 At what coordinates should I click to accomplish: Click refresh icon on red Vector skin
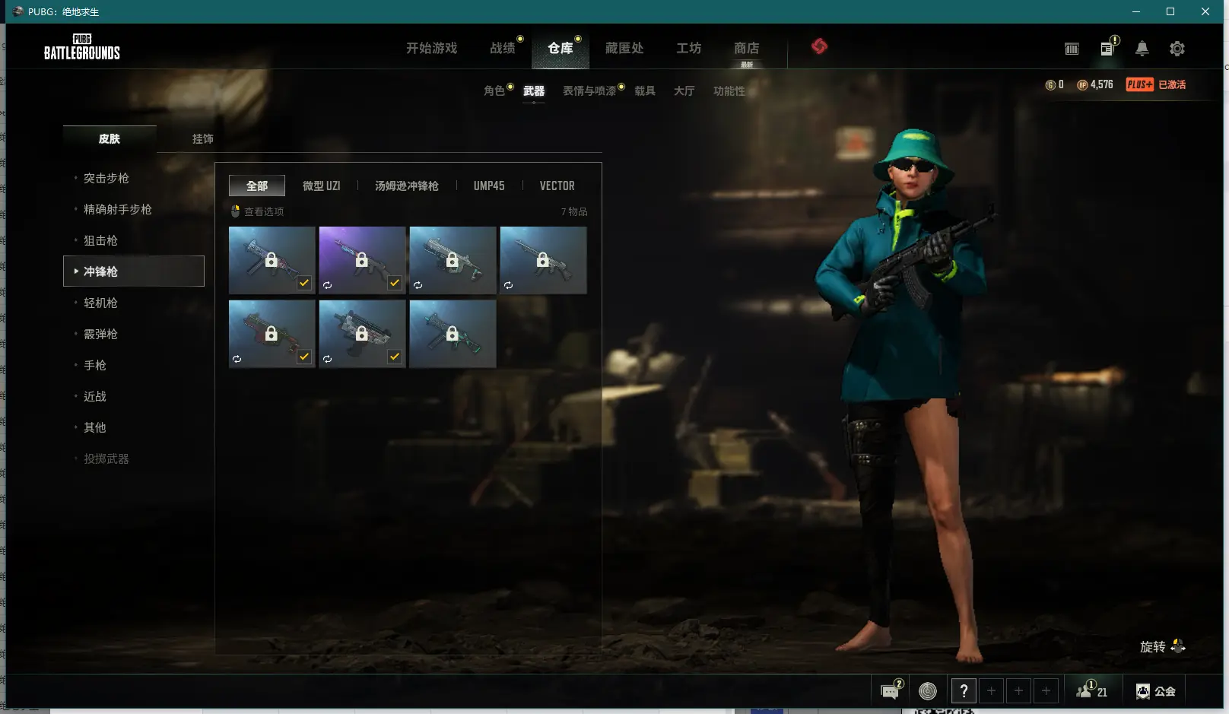237,359
